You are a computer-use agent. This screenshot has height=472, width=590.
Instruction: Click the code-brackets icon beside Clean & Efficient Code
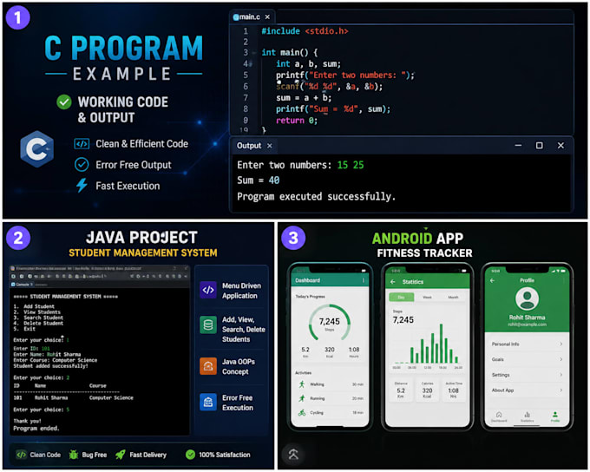click(82, 144)
